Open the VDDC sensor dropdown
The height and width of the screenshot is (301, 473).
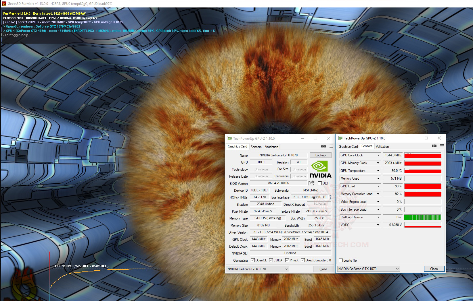coord(378,225)
